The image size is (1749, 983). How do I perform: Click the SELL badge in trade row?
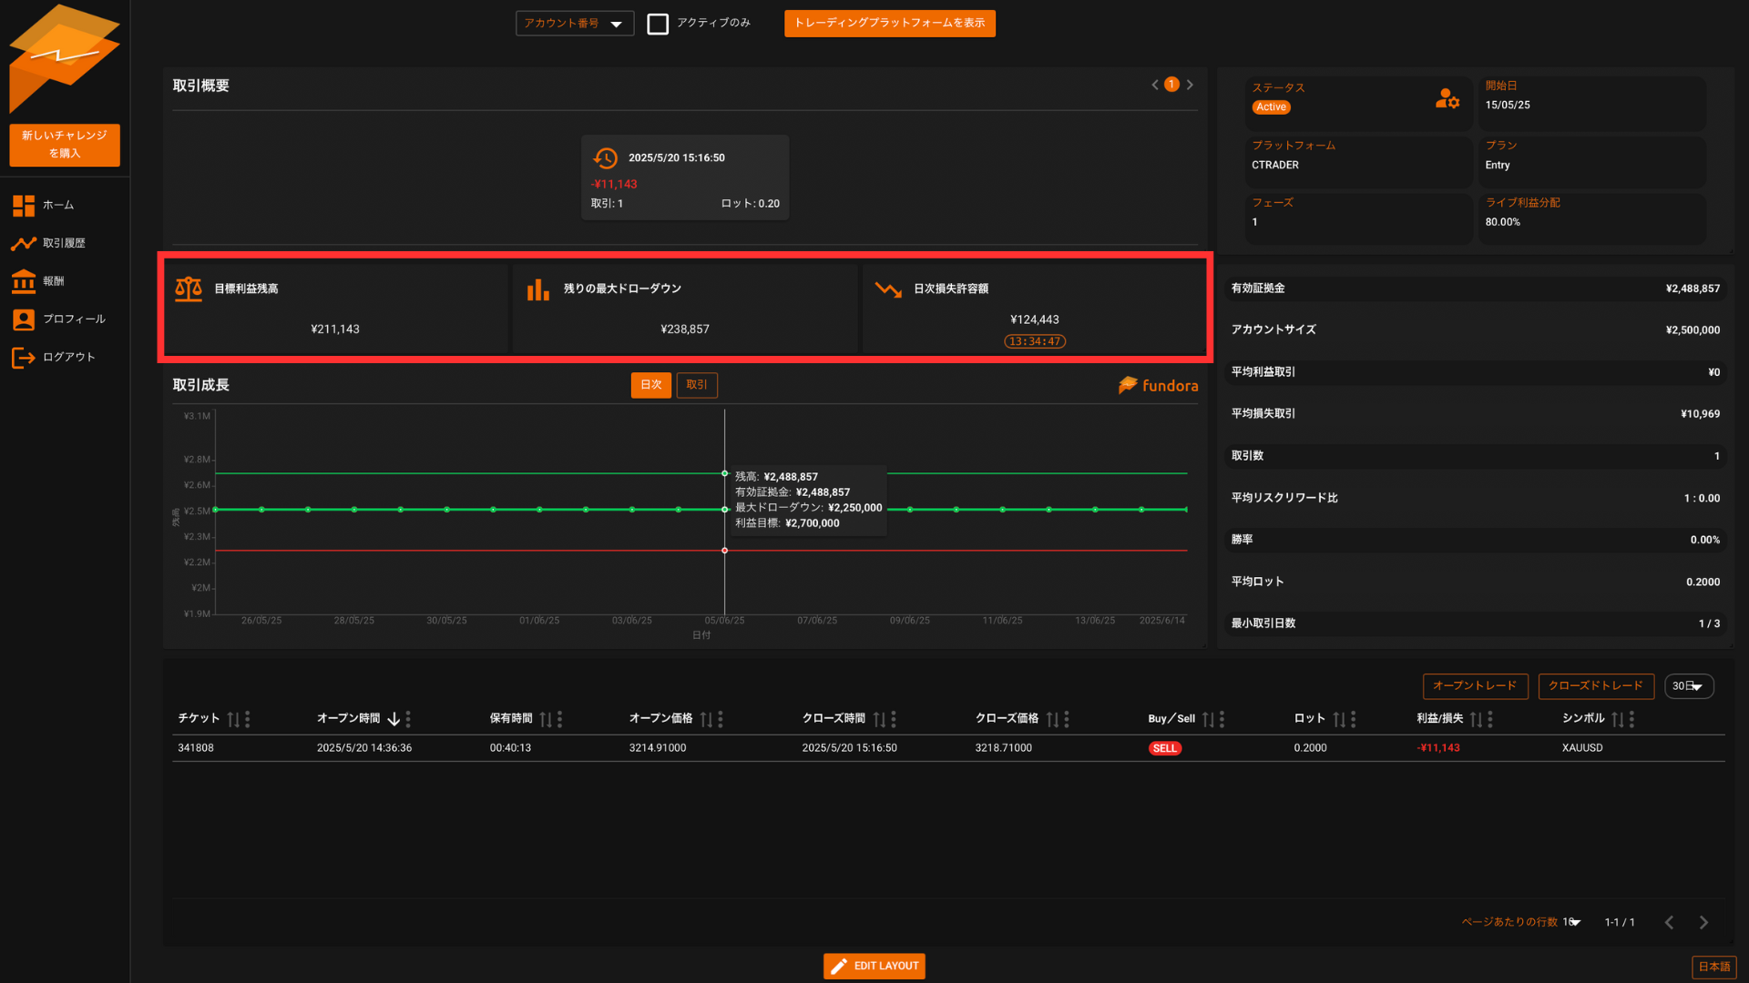coord(1164,748)
